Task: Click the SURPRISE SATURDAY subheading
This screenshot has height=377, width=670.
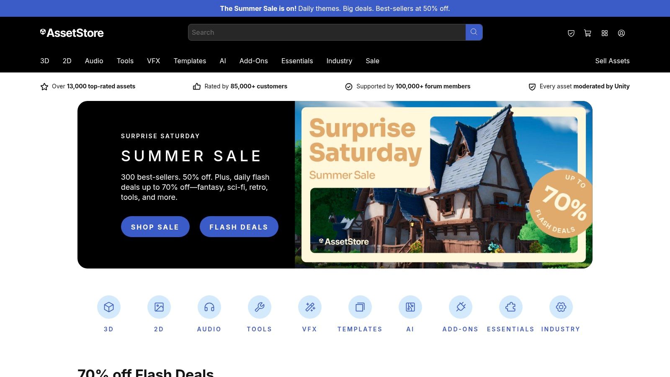Action: click(x=160, y=136)
